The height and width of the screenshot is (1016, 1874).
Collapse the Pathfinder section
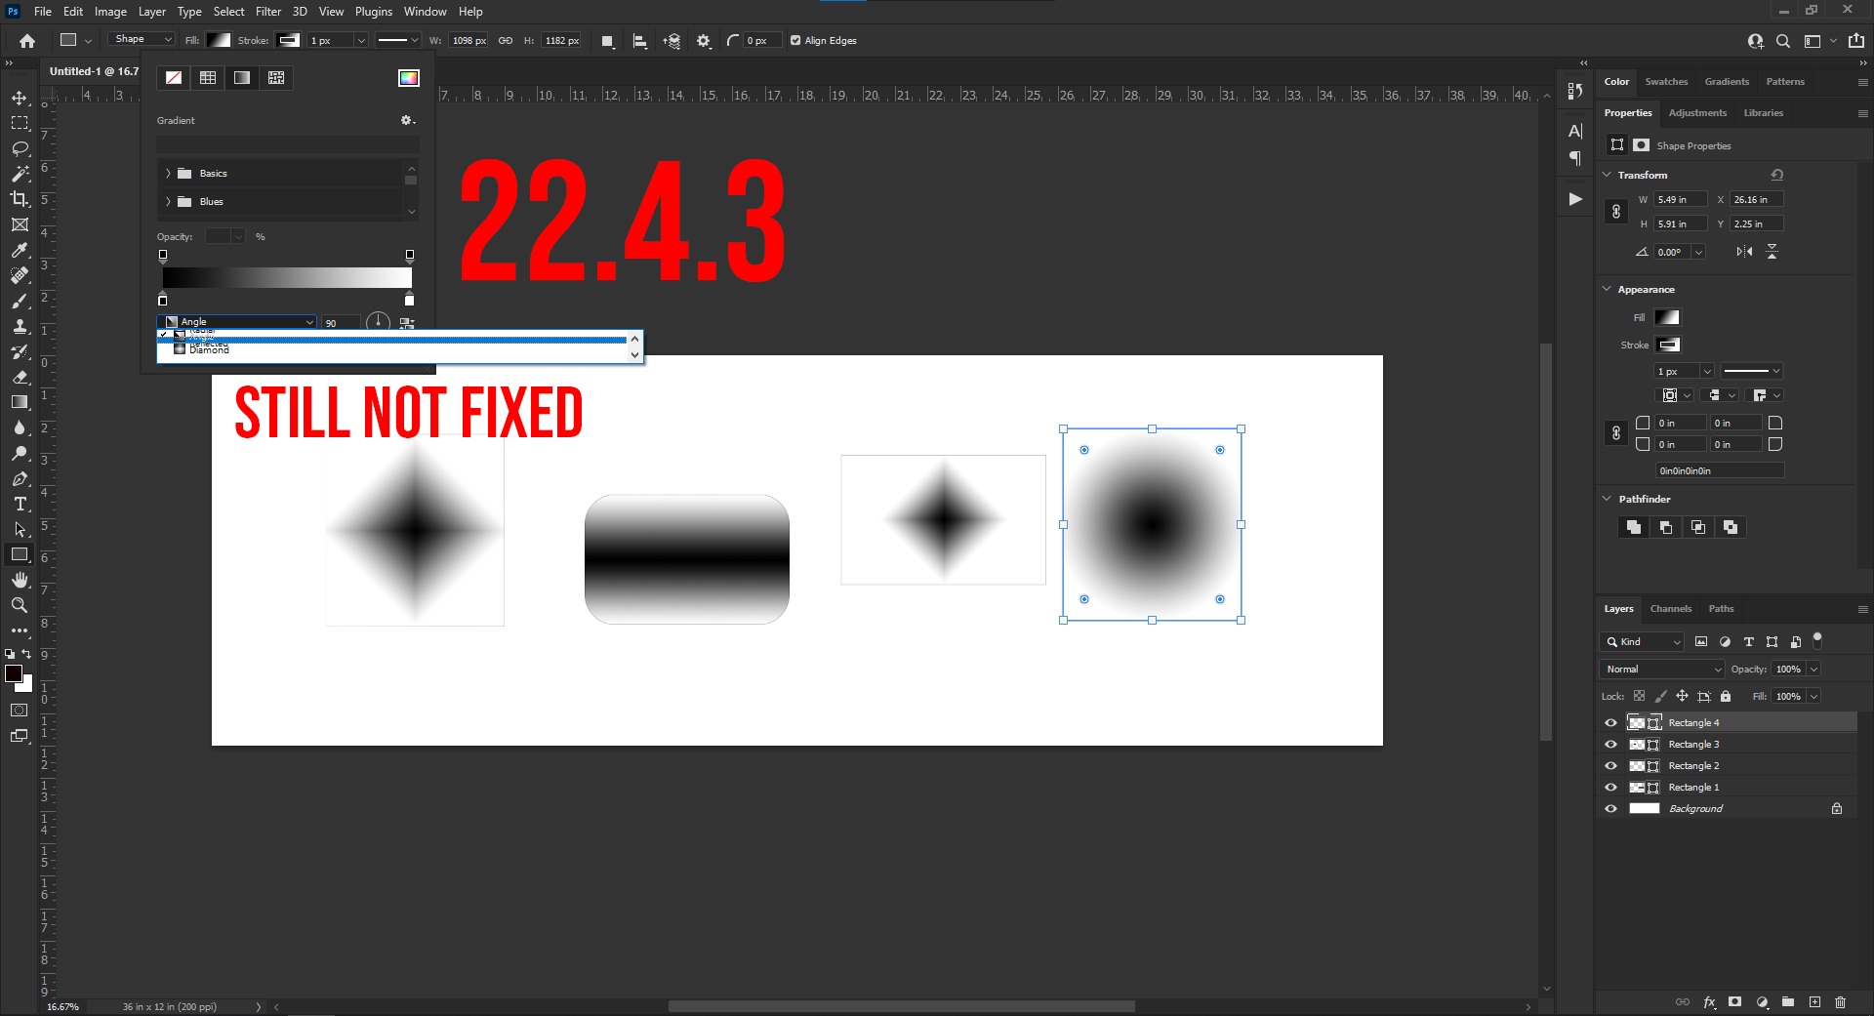pos(1608,499)
